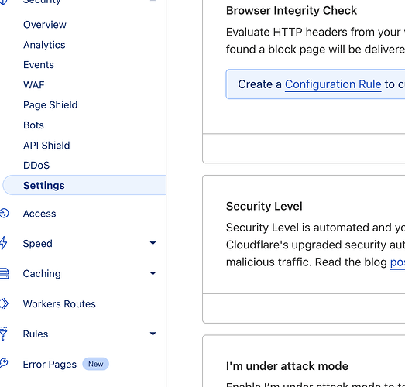Open API Shield
Image resolution: width=405 pixels, height=387 pixels.
tap(46, 146)
